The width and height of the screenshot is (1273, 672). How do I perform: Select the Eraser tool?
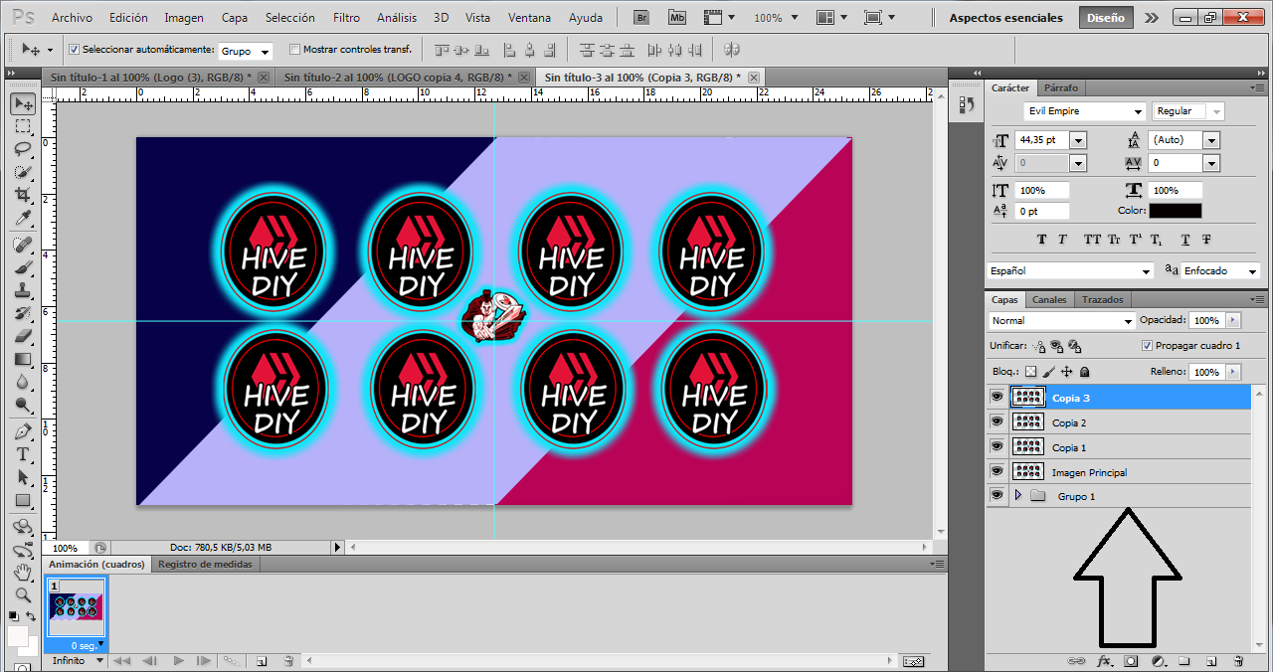point(23,336)
